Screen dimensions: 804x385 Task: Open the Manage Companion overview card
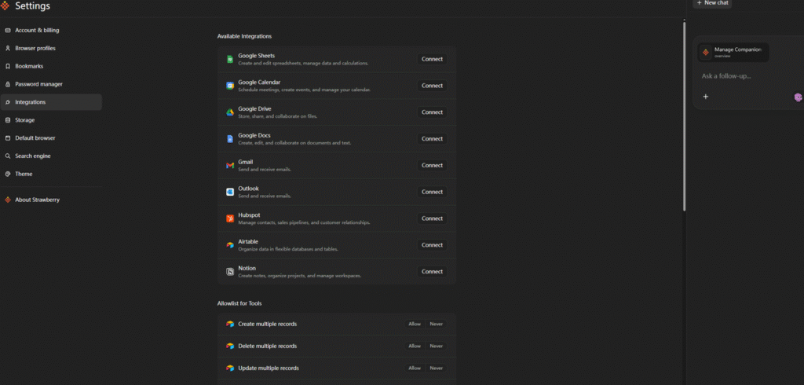pyautogui.click(x=733, y=52)
